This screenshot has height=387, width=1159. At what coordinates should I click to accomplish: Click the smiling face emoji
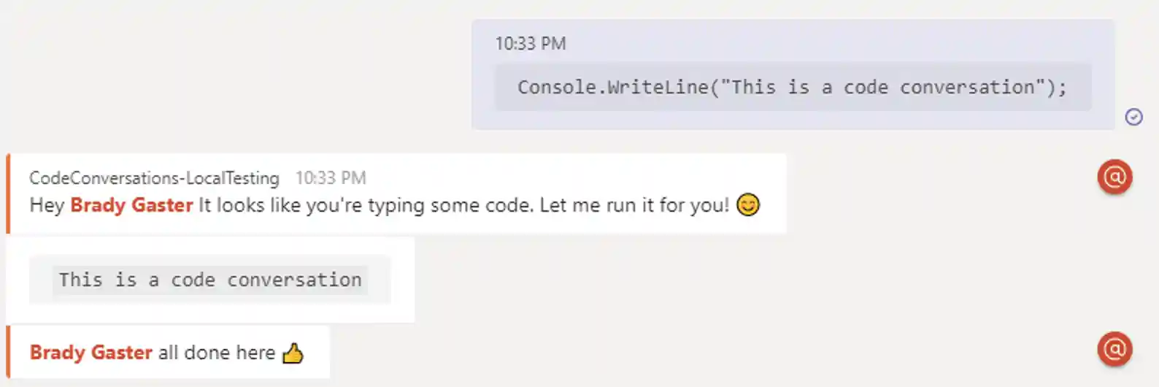click(x=748, y=204)
